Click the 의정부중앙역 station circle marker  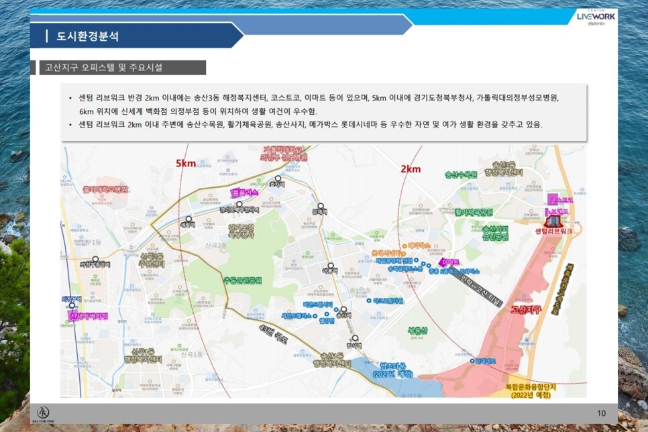click(95, 259)
